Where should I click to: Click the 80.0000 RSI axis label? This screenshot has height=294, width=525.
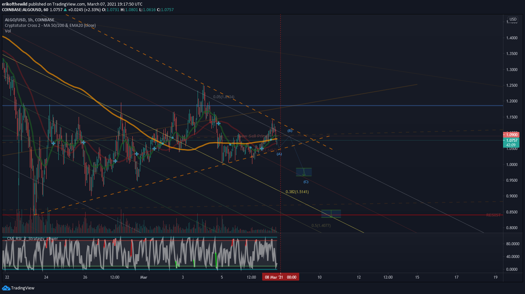click(x=513, y=244)
